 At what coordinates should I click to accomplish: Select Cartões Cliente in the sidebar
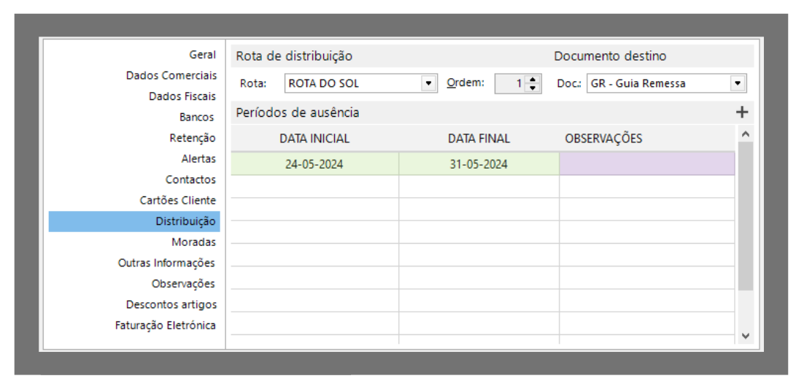click(x=177, y=200)
